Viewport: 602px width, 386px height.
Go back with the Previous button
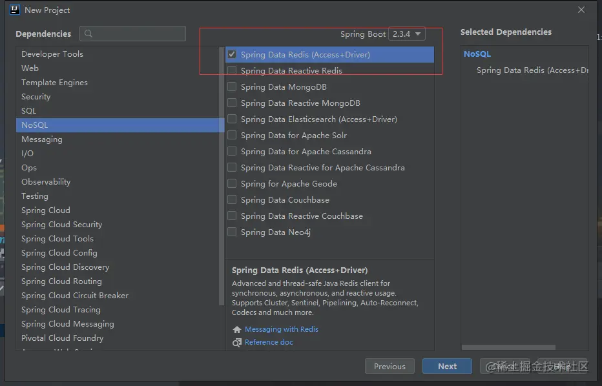389,366
